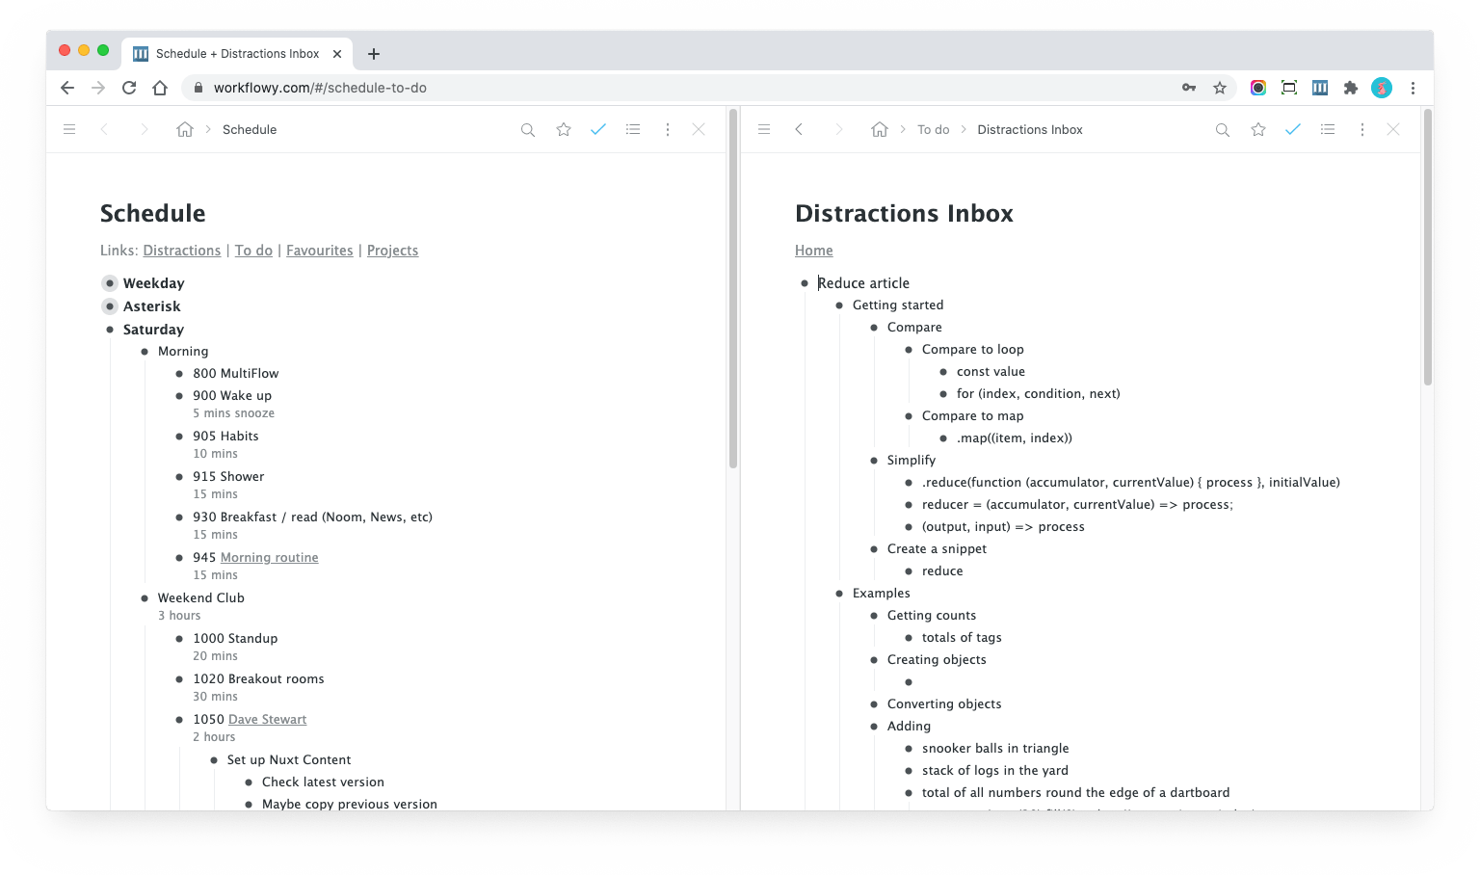Follow the Favourites link under Schedule

(x=319, y=251)
